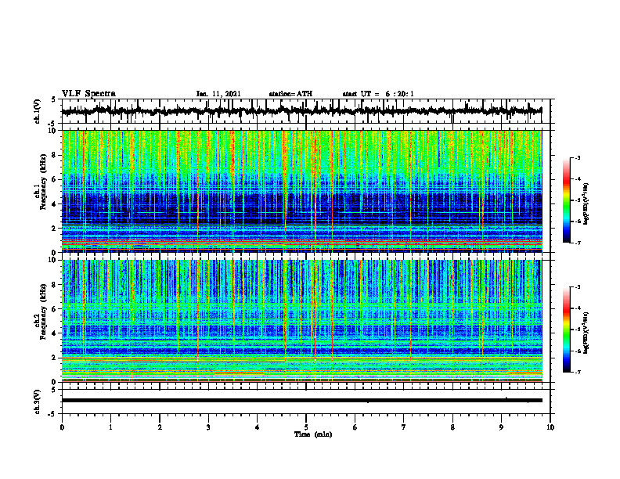
Task: Click the "4" tick on the Time axis
Action: coord(257,427)
